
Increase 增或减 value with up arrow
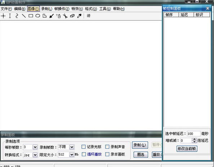pyautogui.click(x=194, y=139)
